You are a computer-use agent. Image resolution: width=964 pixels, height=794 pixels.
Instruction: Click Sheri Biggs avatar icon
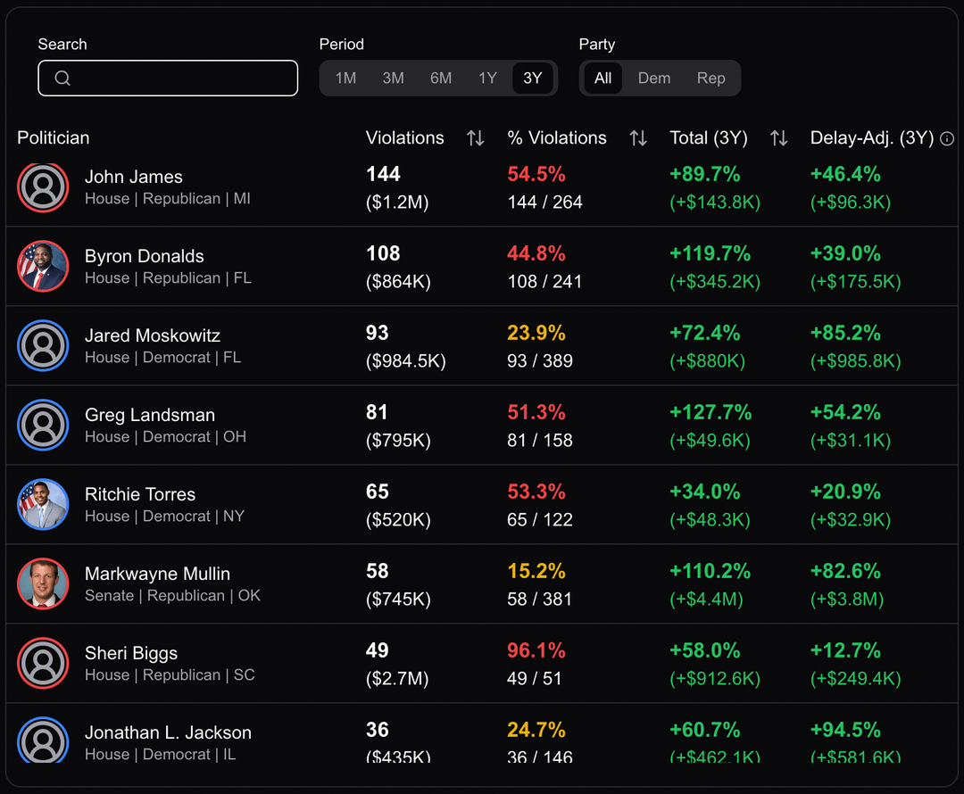(x=43, y=664)
